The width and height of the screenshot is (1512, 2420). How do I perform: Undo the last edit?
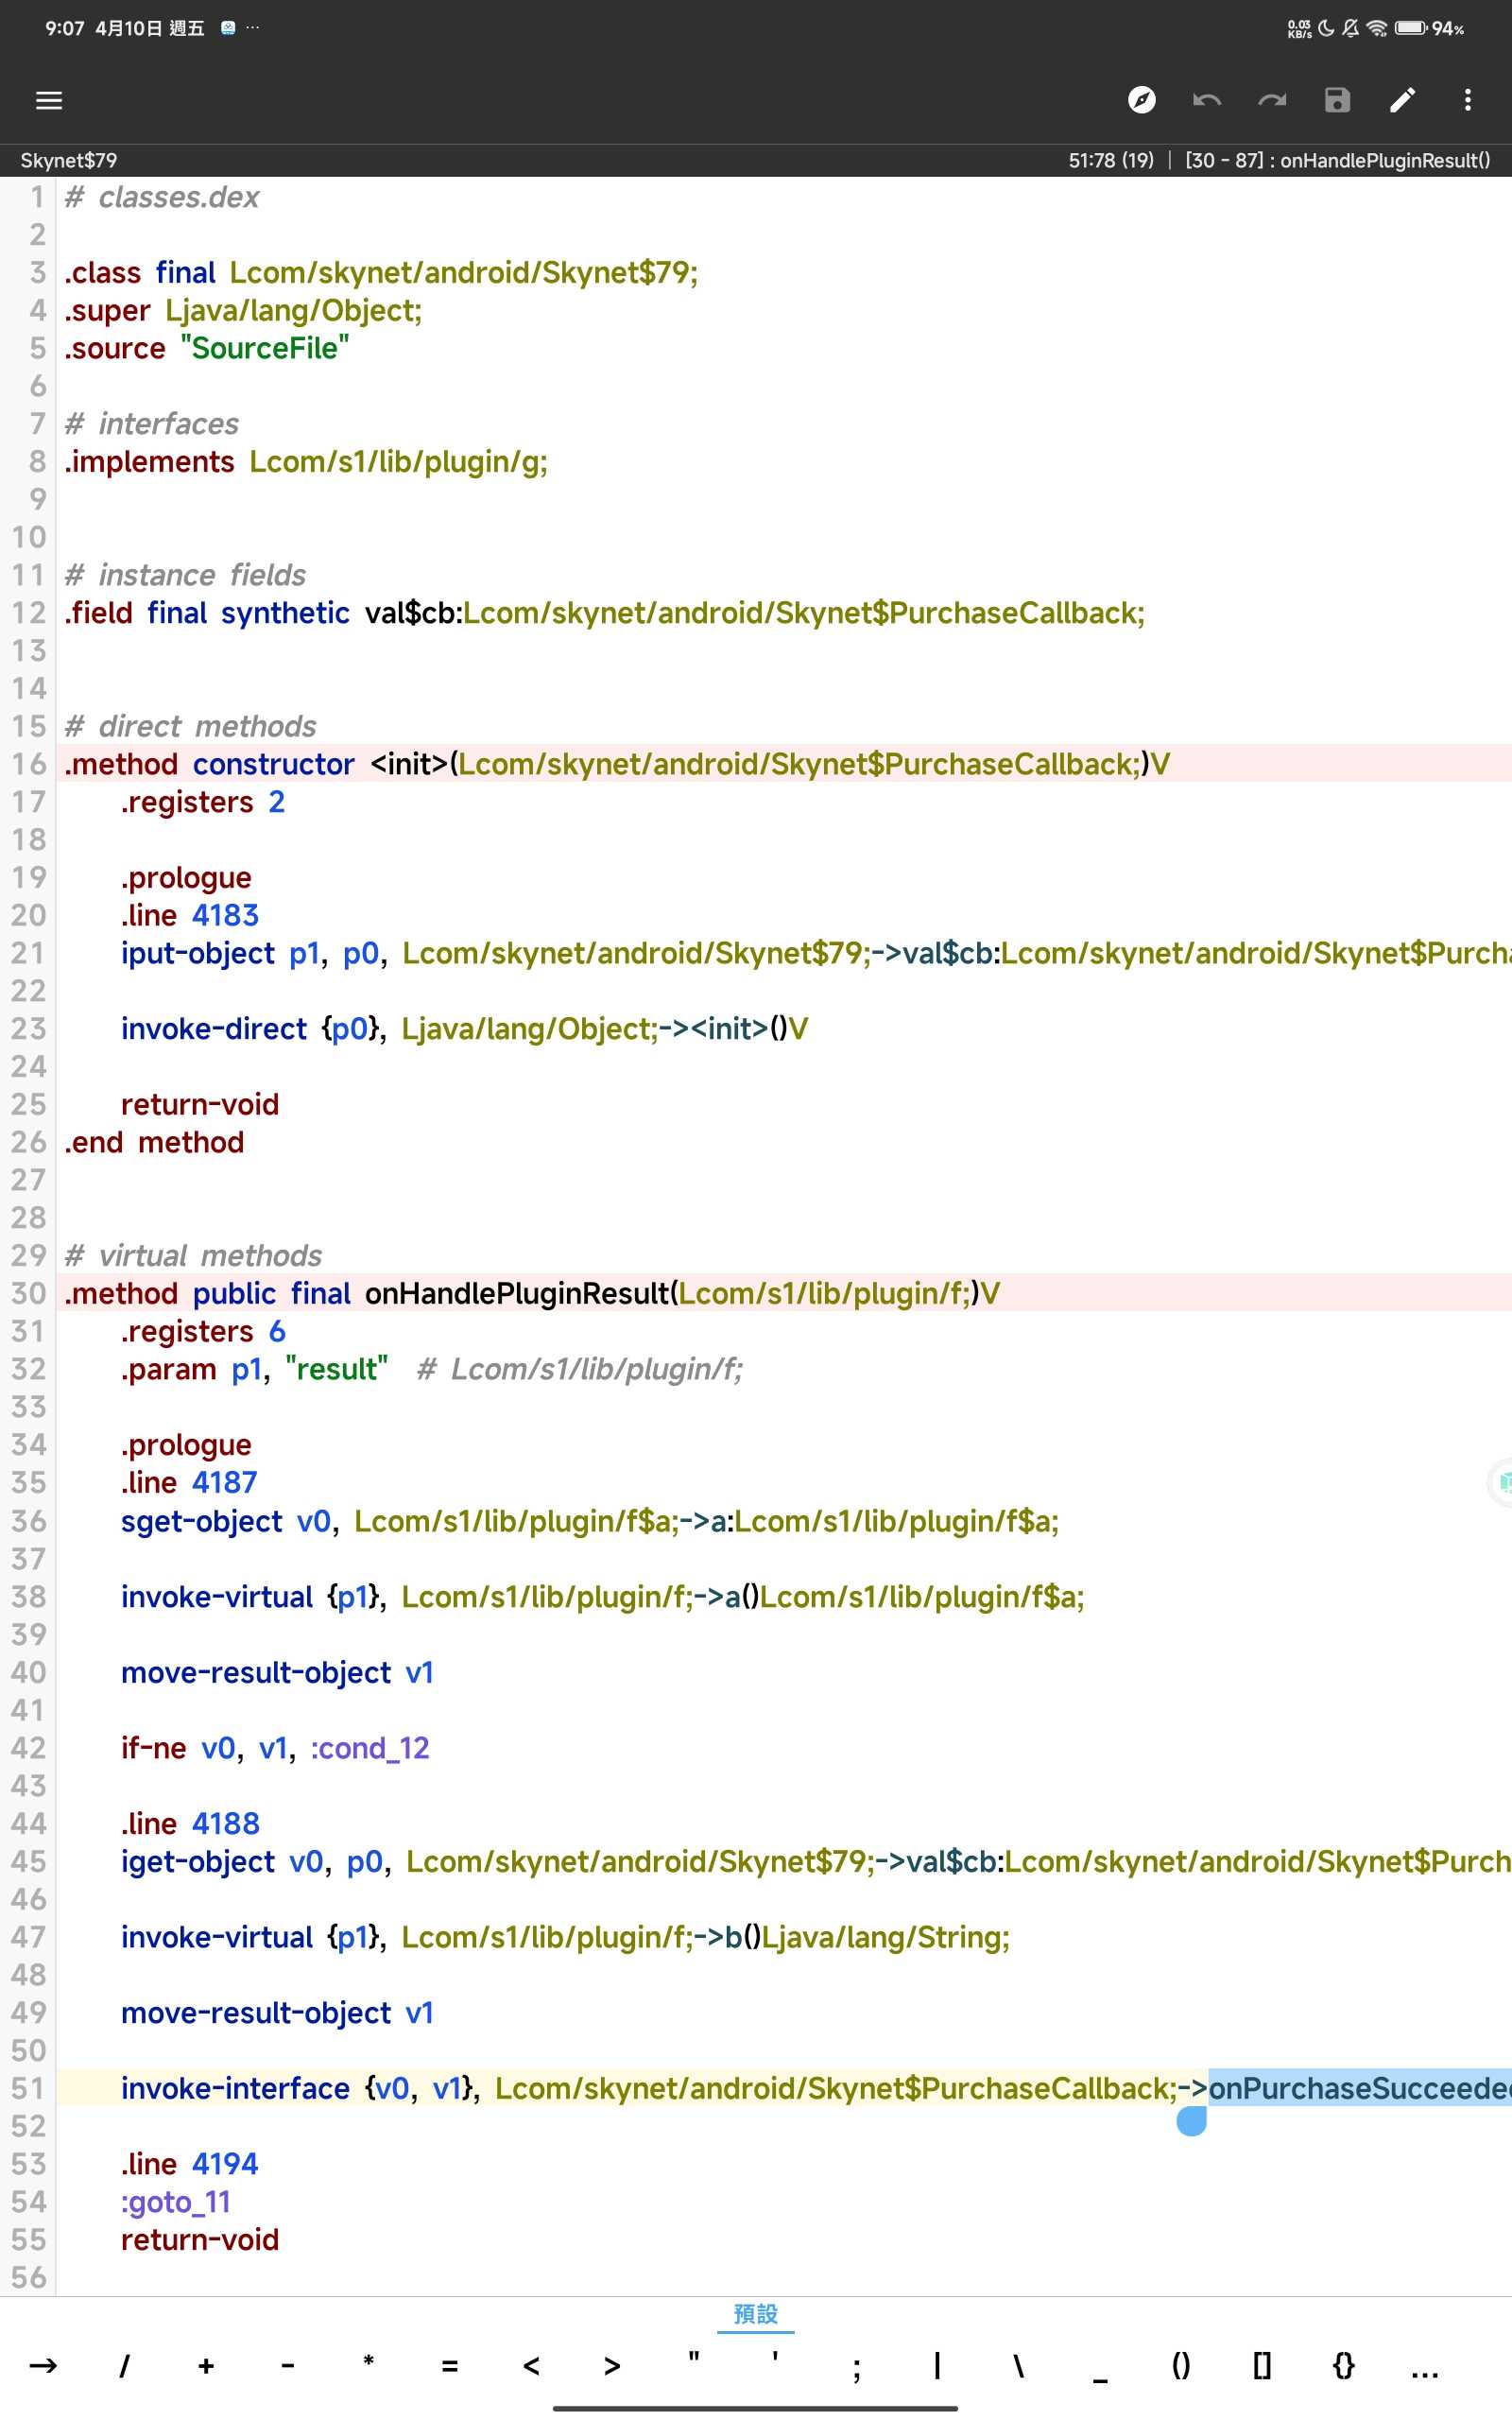tap(1207, 100)
